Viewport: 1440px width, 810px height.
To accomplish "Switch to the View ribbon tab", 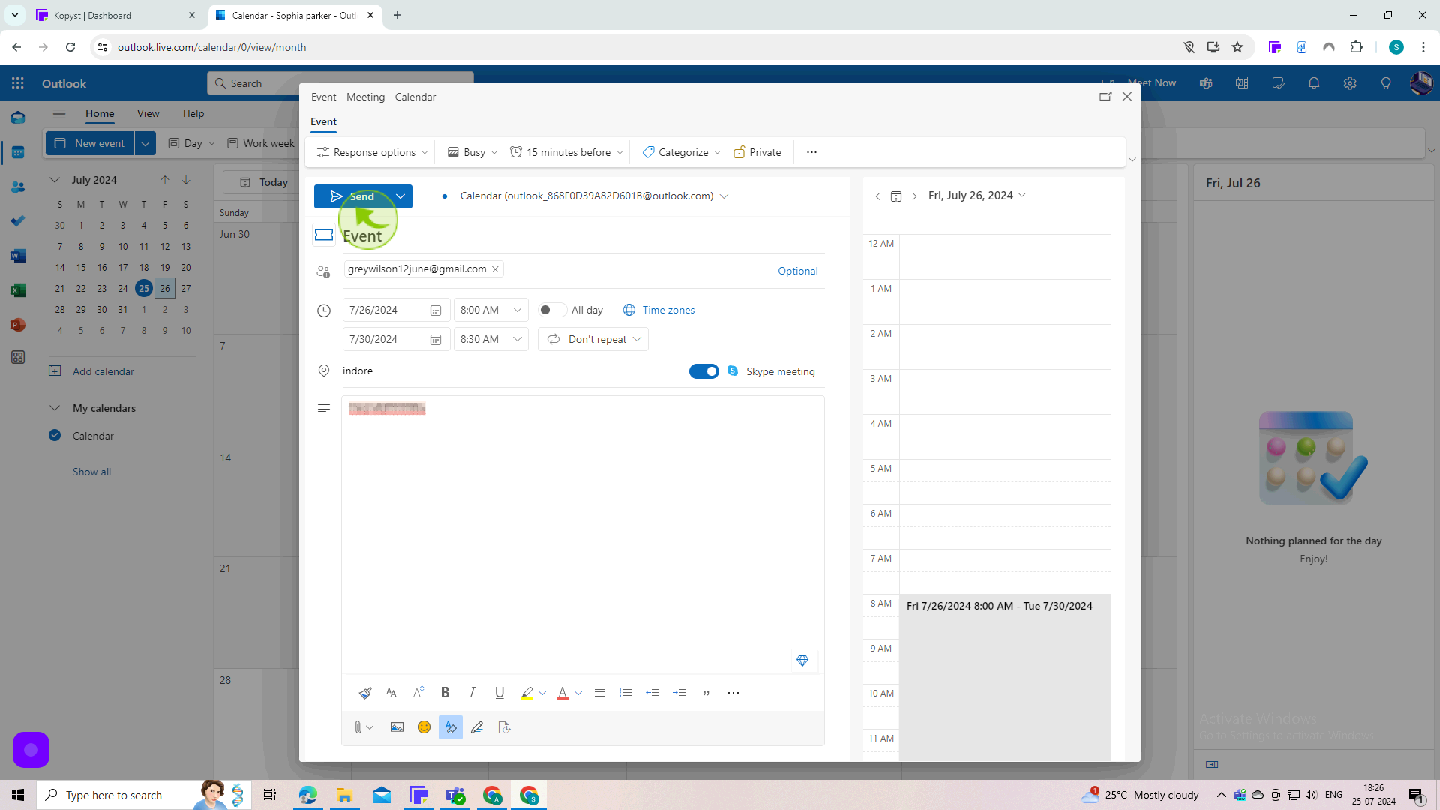I will click(148, 114).
